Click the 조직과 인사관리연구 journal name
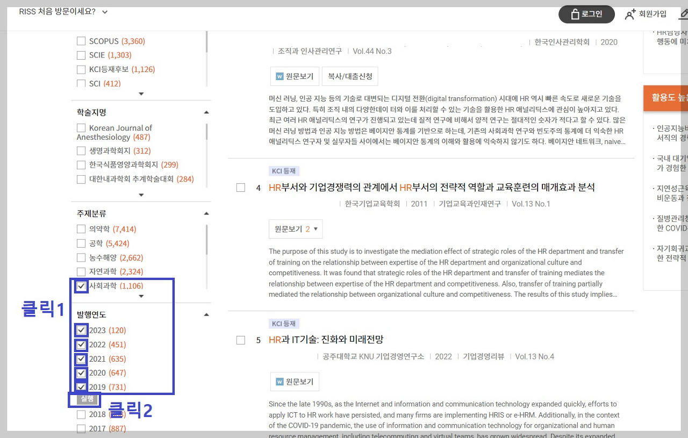 [x=310, y=51]
